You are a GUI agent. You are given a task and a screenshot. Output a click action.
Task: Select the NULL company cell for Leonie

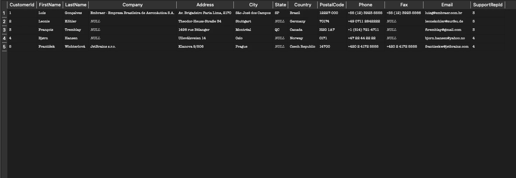133,21
